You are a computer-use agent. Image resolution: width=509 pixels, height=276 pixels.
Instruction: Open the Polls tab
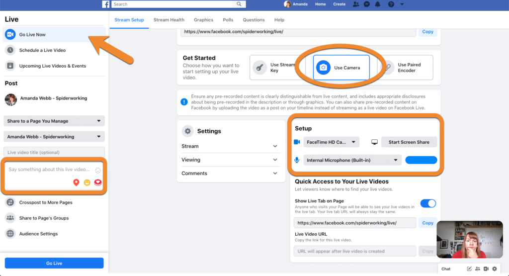(x=228, y=20)
